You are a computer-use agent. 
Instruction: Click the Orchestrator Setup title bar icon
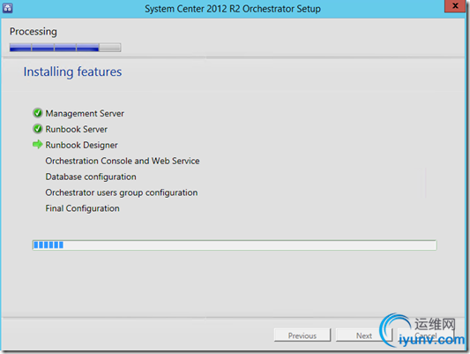coord(7,8)
